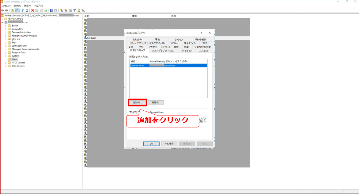Viewport: 359px width, 194px height.
Task: Collapse the domain root node
Action: tap(2, 22)
